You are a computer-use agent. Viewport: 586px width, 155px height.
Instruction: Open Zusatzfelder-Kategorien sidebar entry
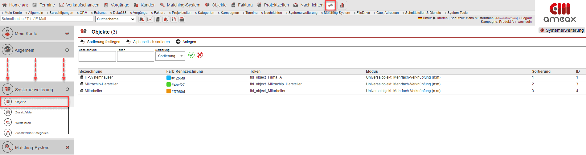tap(32, 133)
